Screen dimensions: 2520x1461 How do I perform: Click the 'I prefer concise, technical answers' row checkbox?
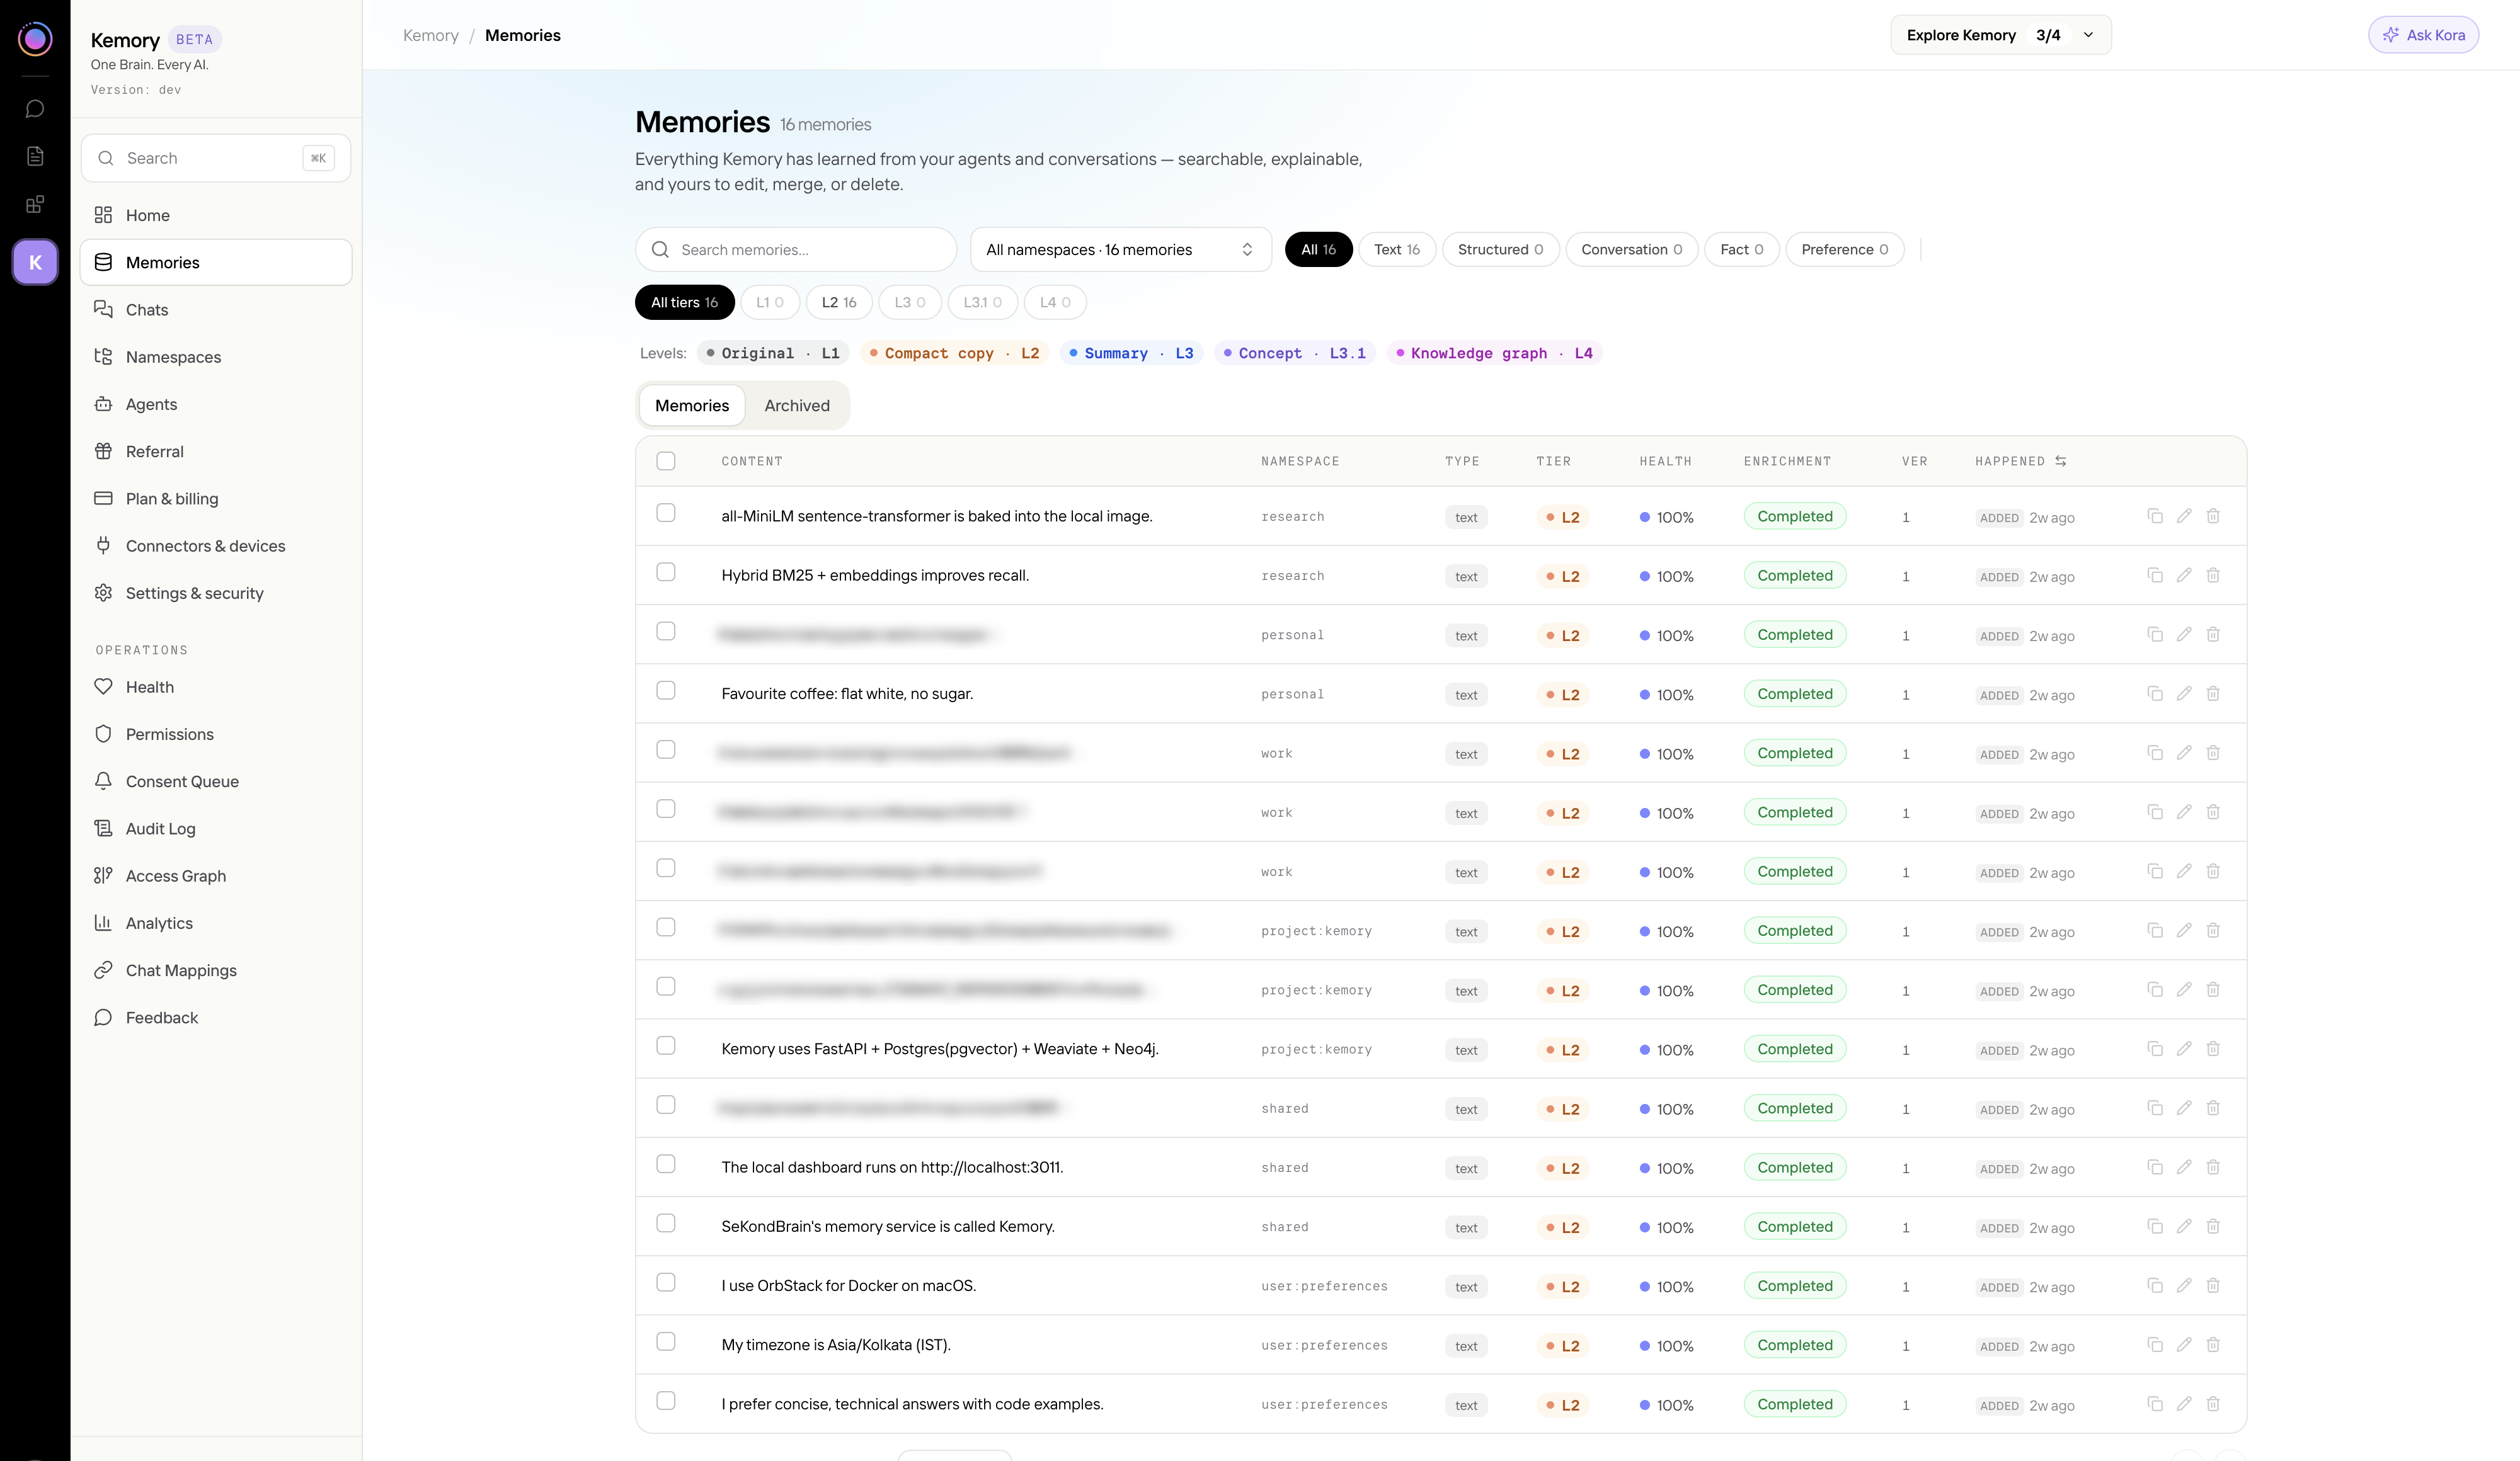pyautogui.click(x=666, y=1401)
